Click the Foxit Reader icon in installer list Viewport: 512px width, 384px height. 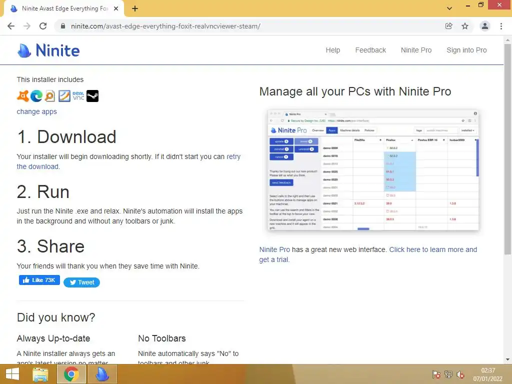(64, 96)
